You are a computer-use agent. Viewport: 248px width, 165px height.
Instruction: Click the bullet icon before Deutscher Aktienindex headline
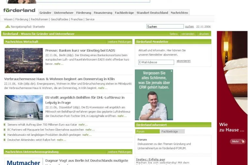(x=5, y=140)
